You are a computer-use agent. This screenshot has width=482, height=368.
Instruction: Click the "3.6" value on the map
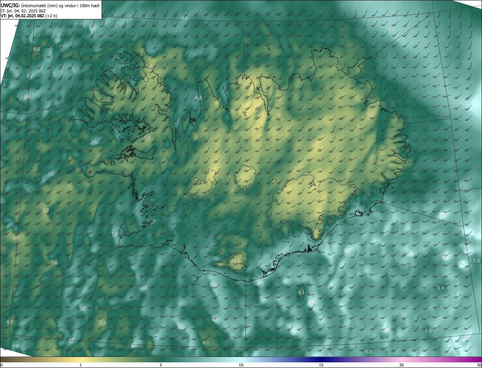pos(54,262)
